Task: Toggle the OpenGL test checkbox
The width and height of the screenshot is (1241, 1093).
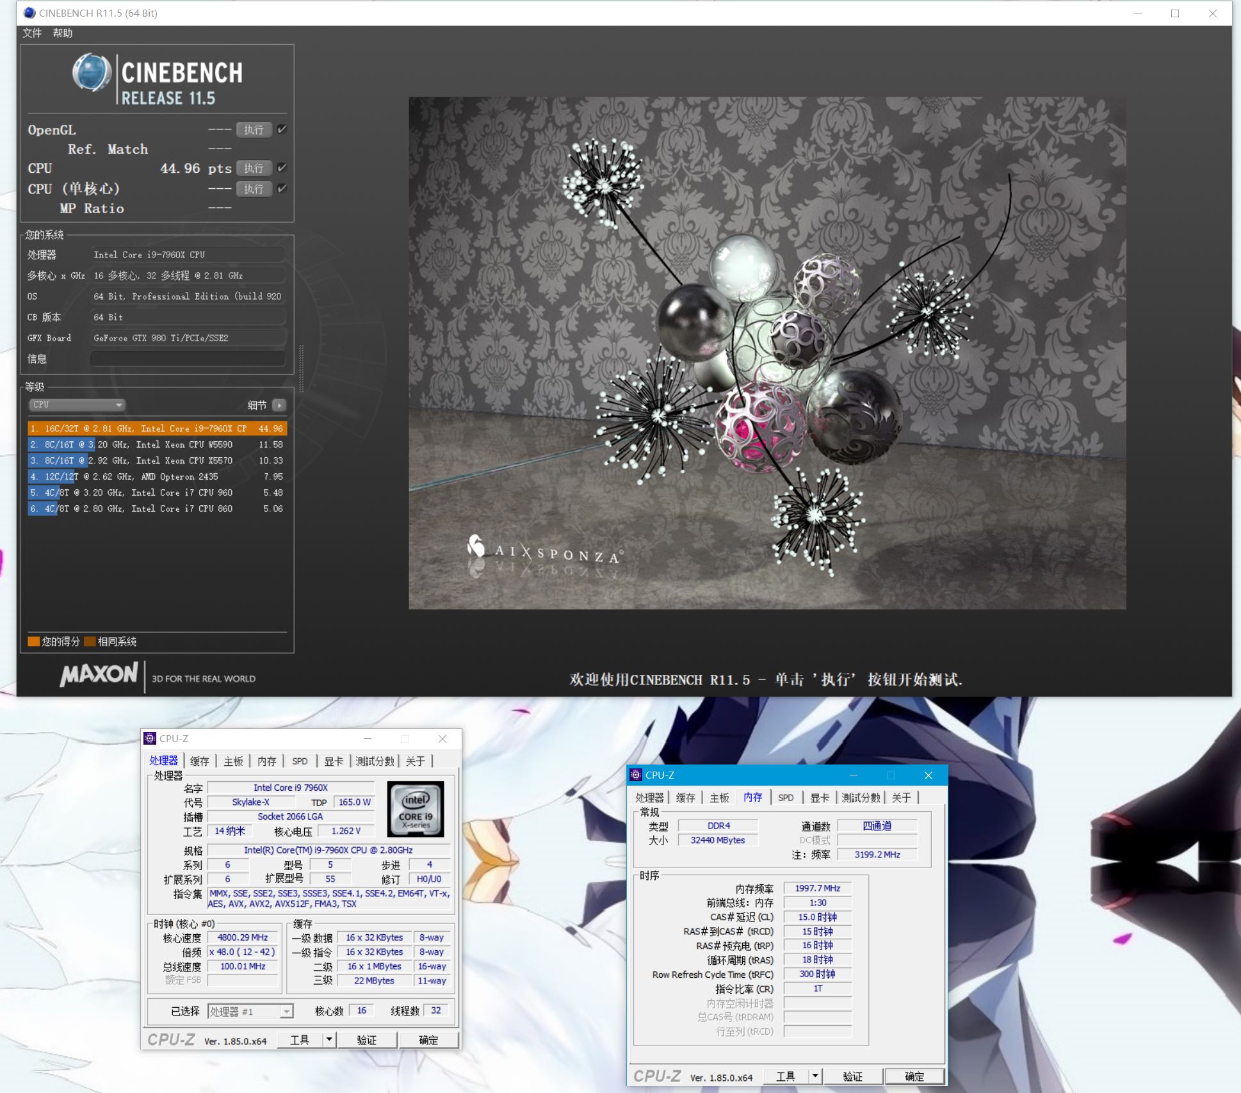Action: pos(282,129)
